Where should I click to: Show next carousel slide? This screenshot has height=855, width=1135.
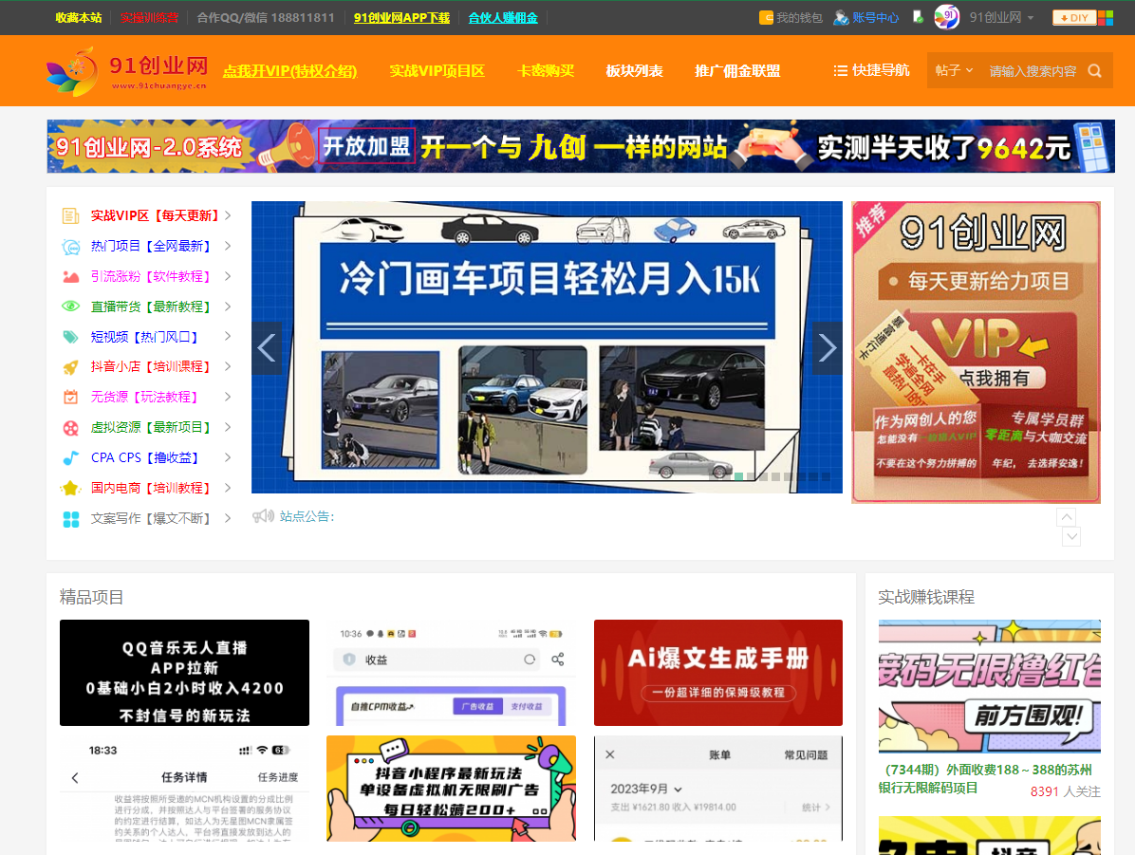point(828,348)
